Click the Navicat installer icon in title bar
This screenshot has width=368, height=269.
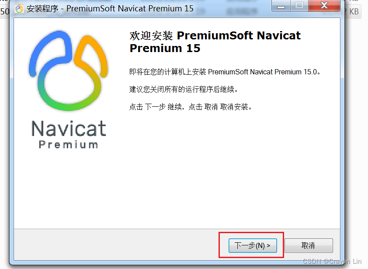point(19,9)
